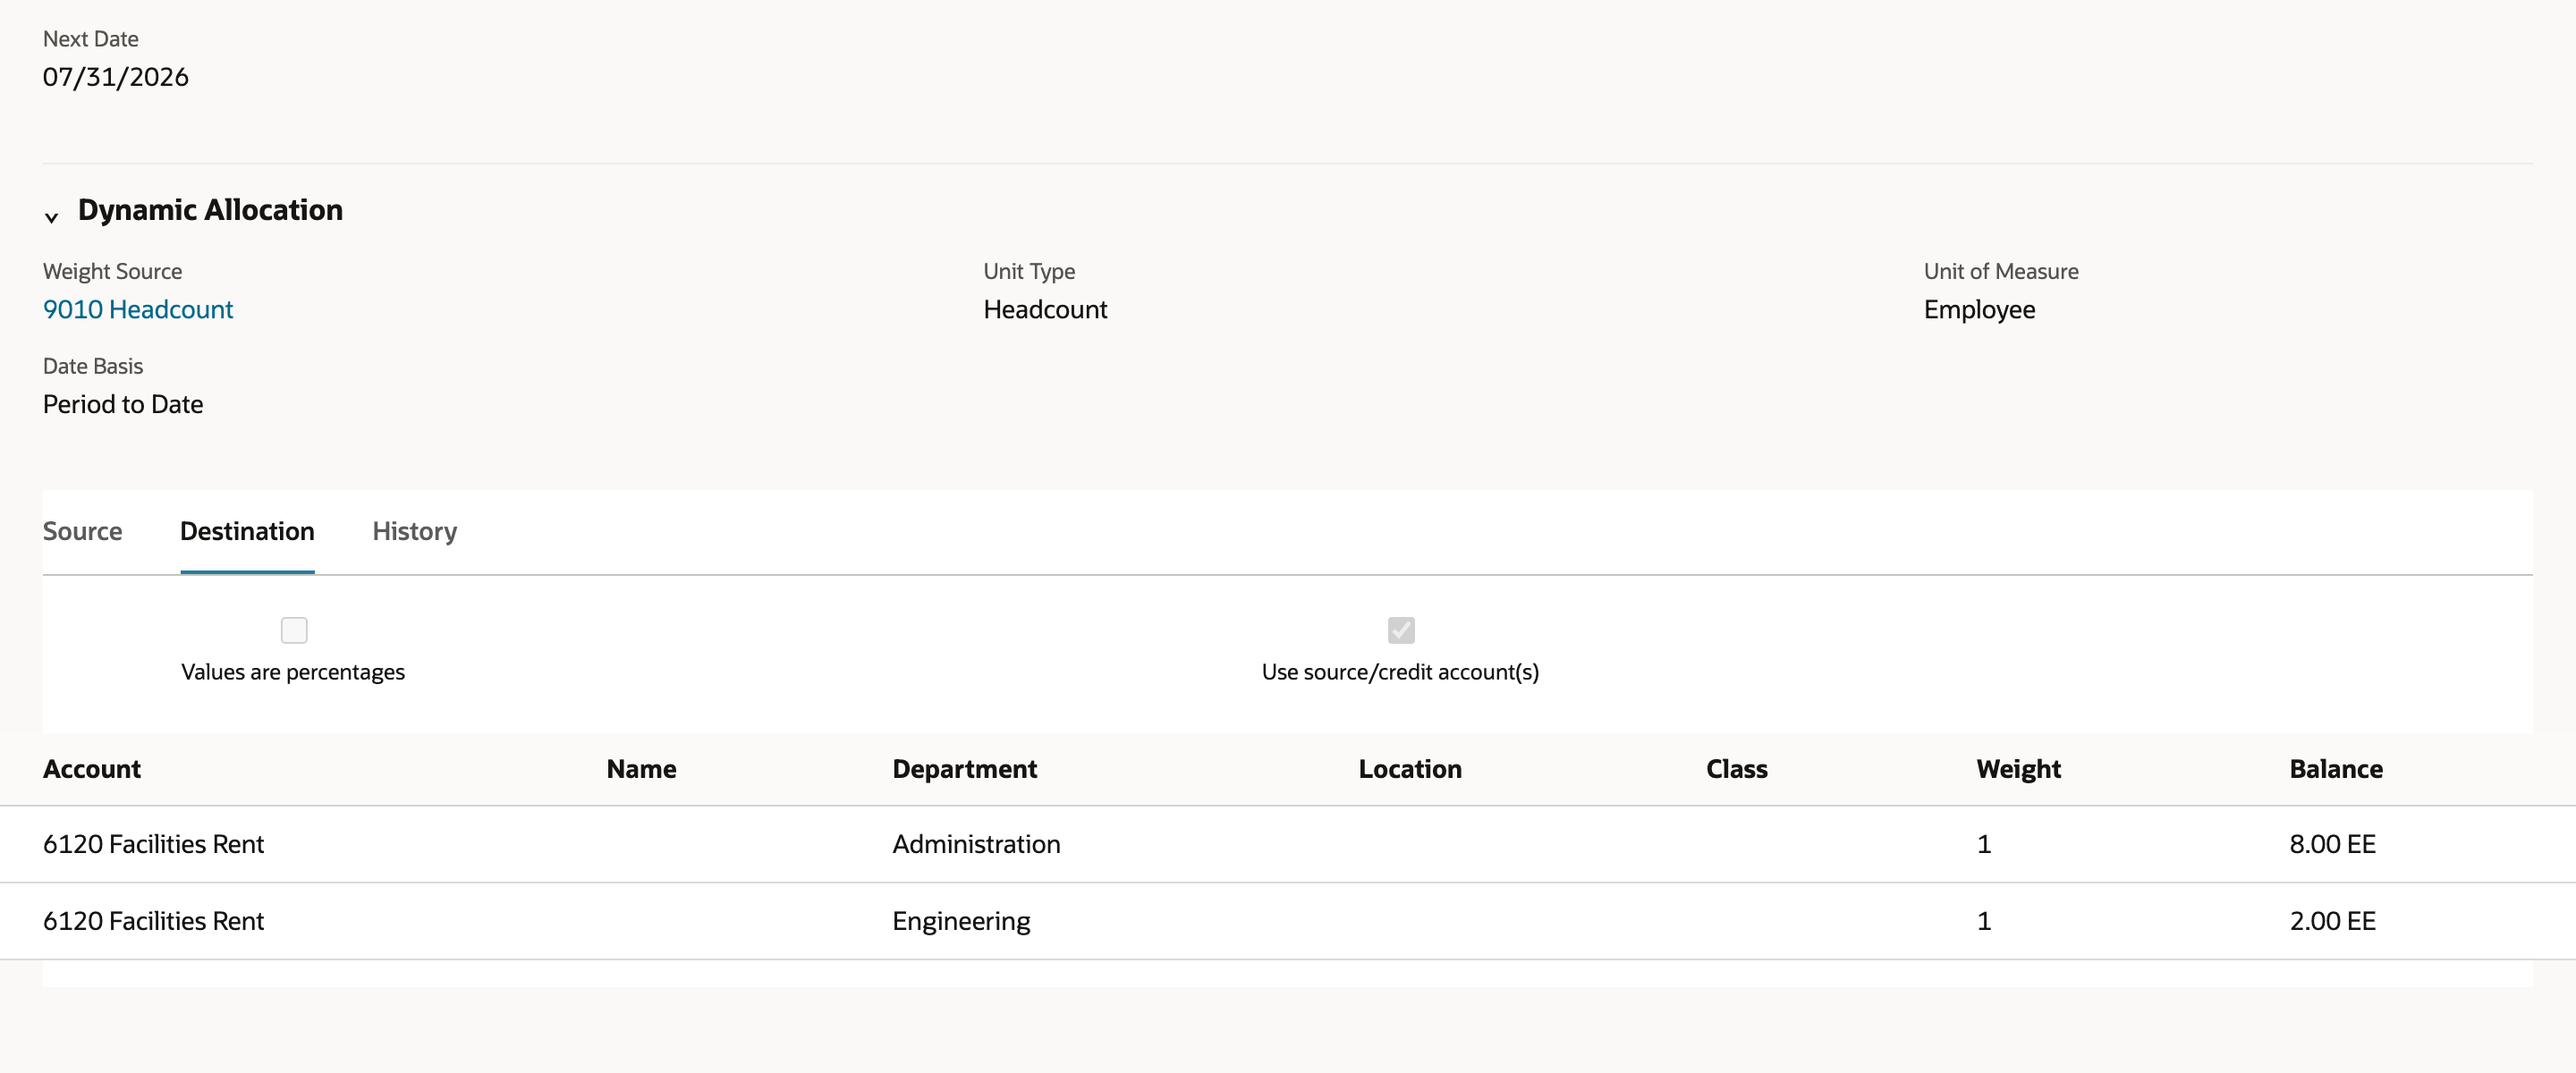Click the Account column header
The image size is (2576, 1073).
[92, 769]
